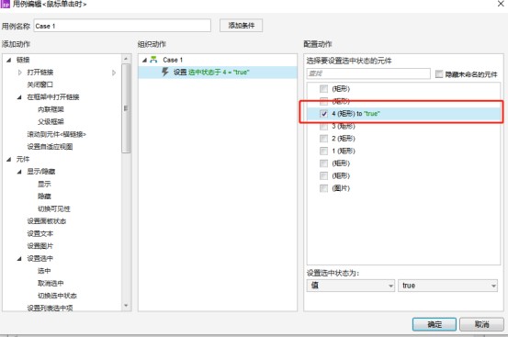508x337 pixels.
Task: Open the 值 dropdown
Action: pyautogui.click(x=351, y=286)
